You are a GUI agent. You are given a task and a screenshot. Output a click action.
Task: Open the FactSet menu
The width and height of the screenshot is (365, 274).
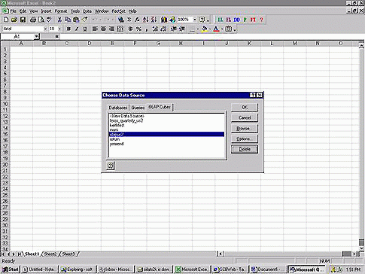point(119,11)
